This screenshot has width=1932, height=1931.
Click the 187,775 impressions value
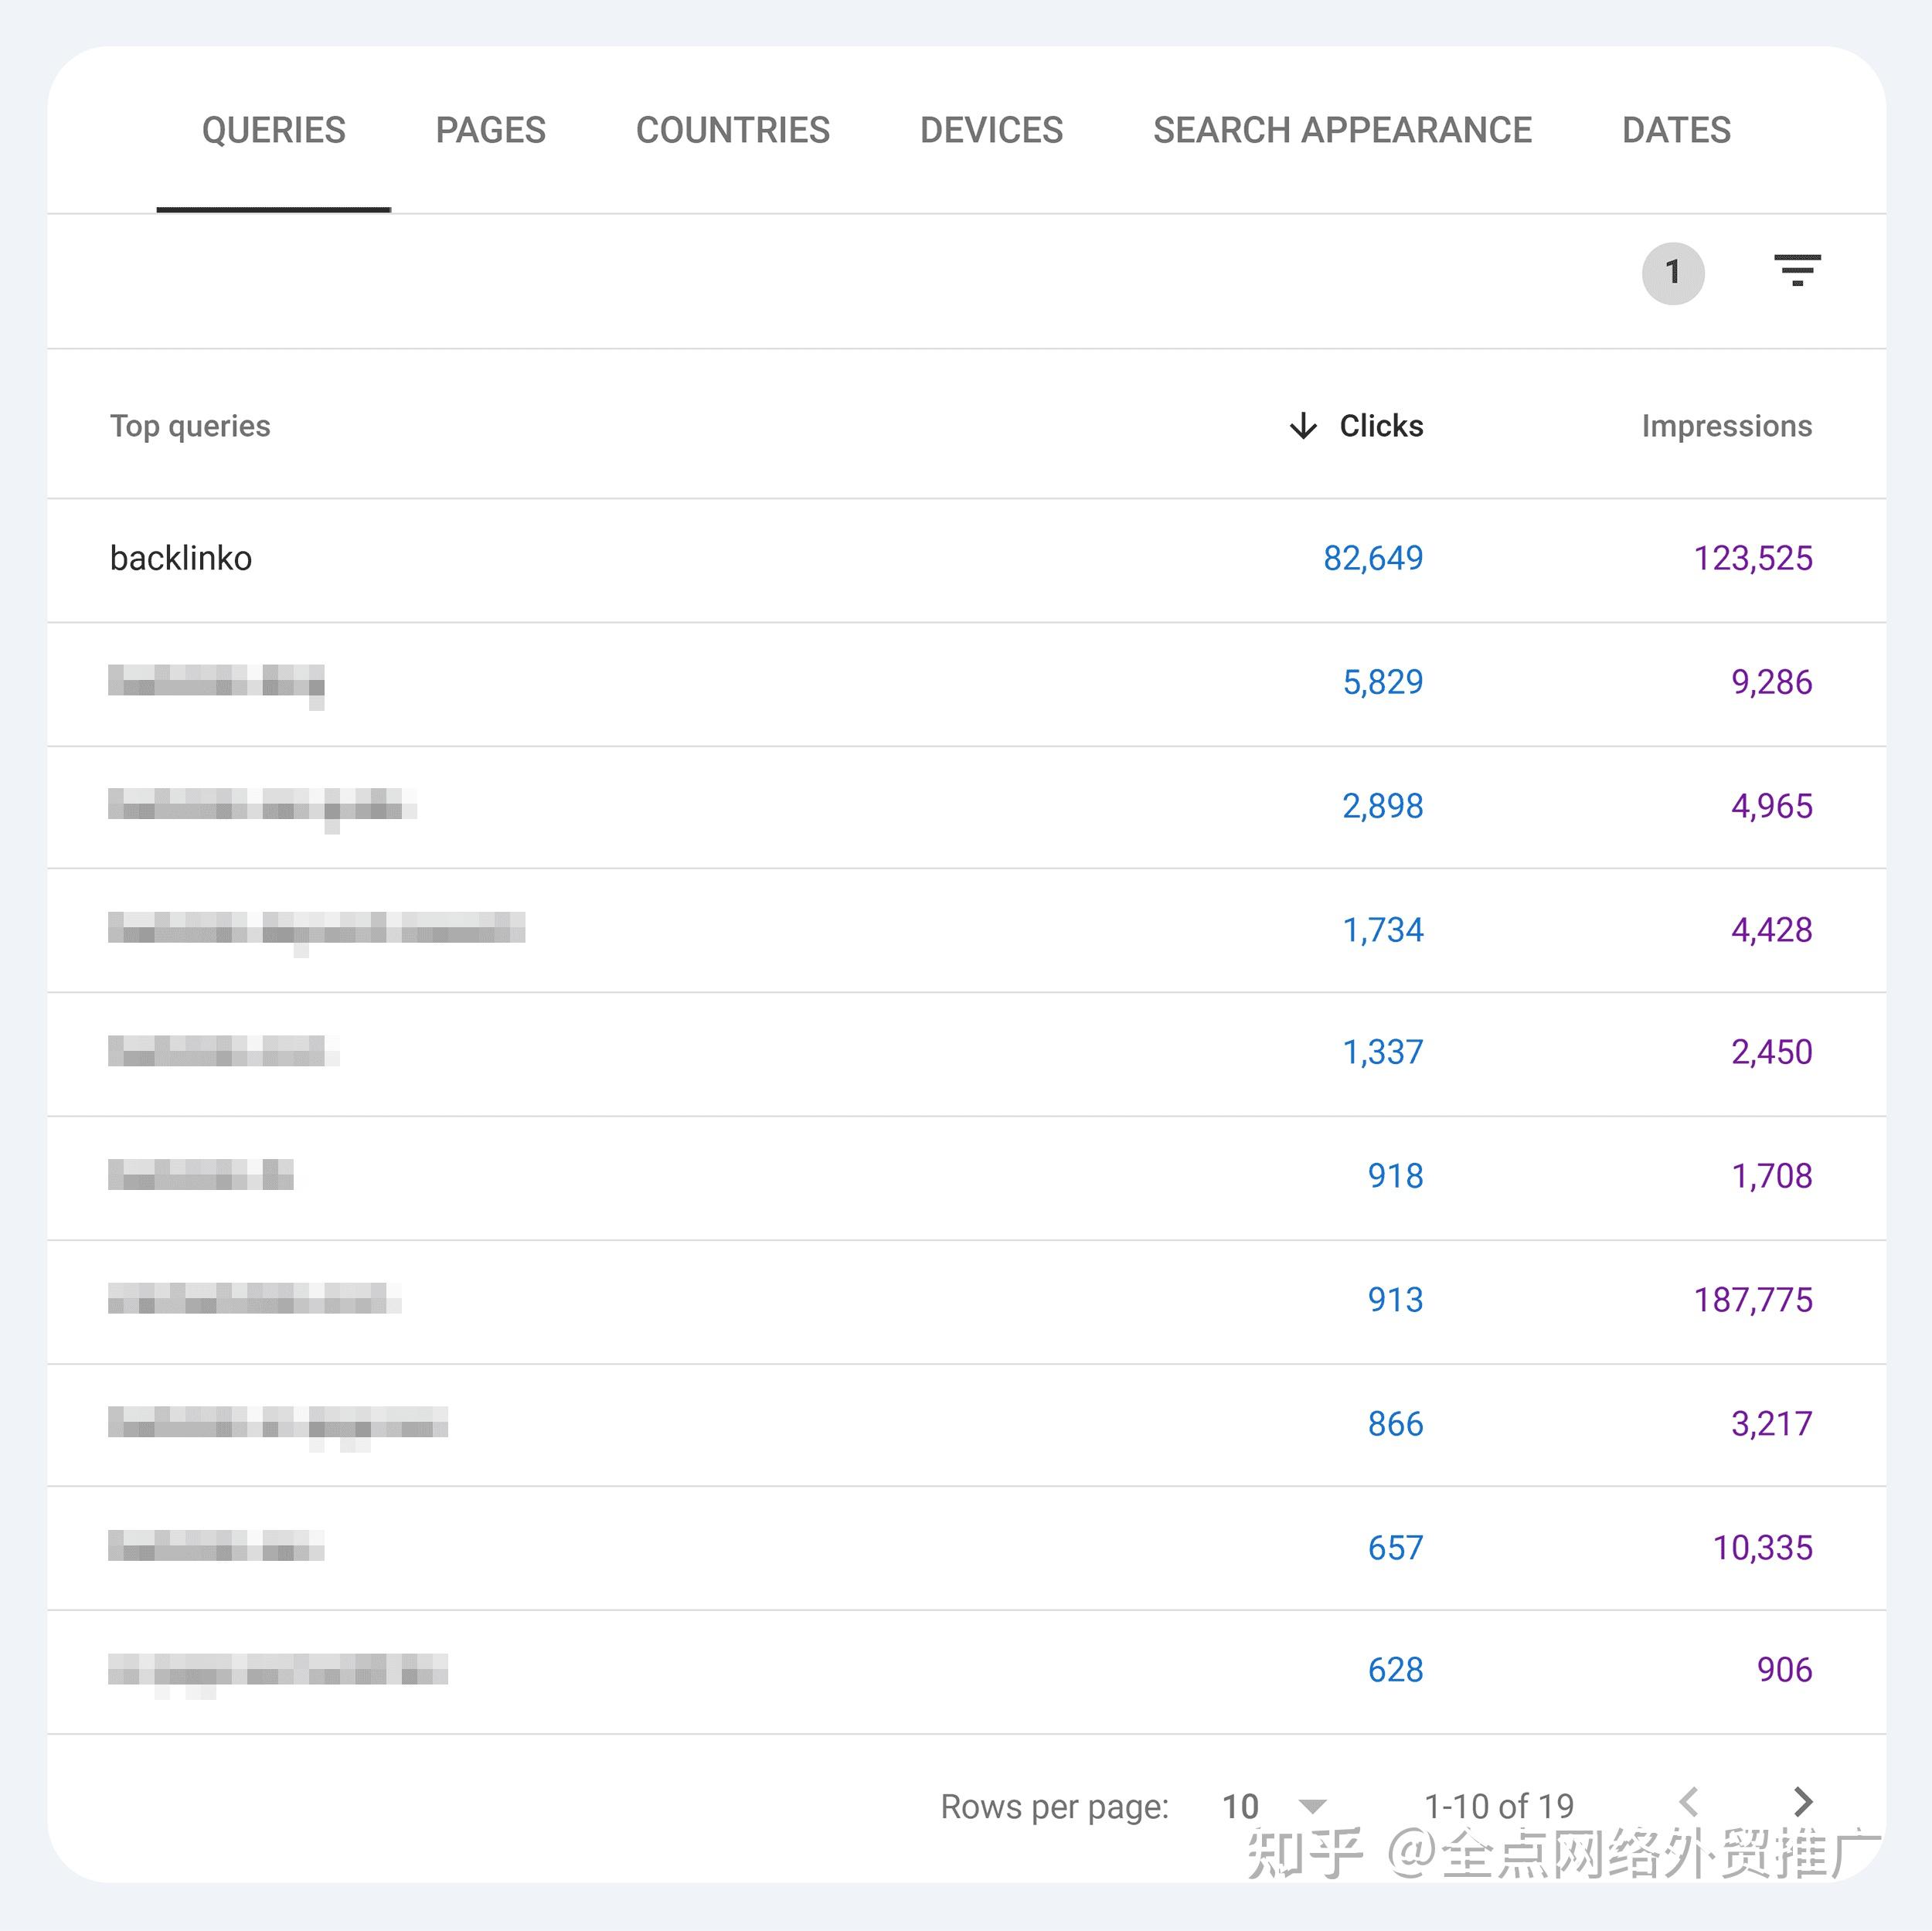coord(1752,1300)
